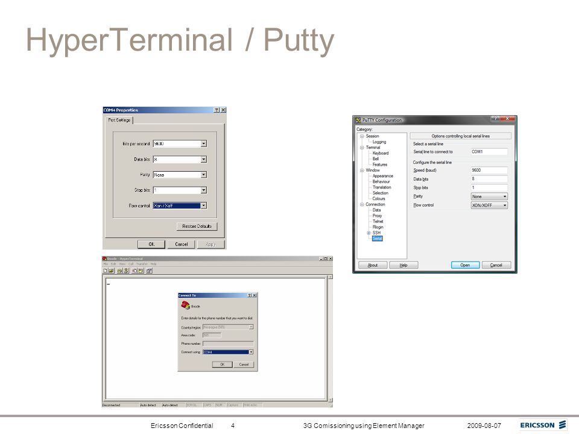Select Colours in PuTTY category tree
The image size is (579, 434).
tap(379, 198)
